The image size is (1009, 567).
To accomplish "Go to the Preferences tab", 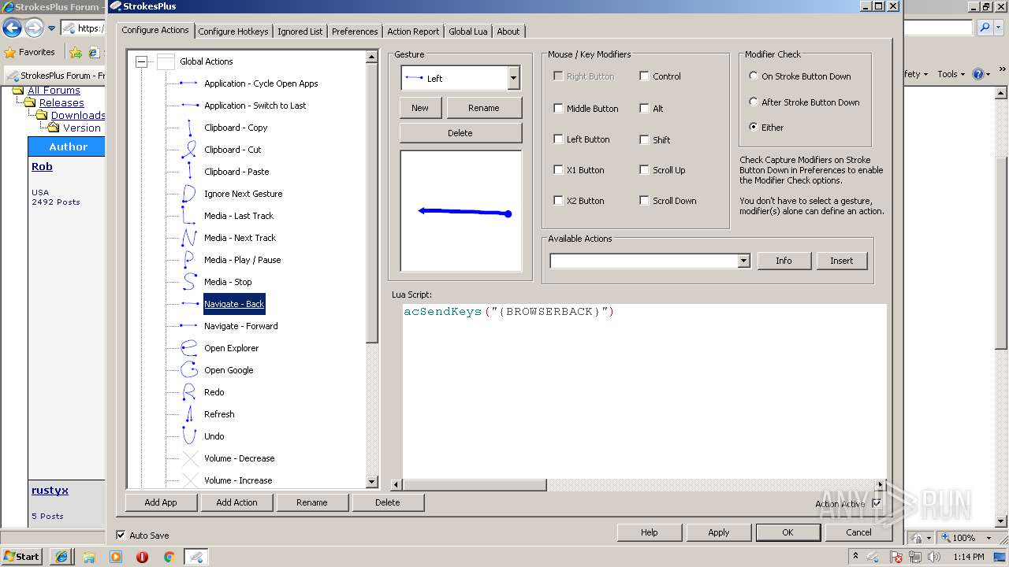I will [355, 31].
